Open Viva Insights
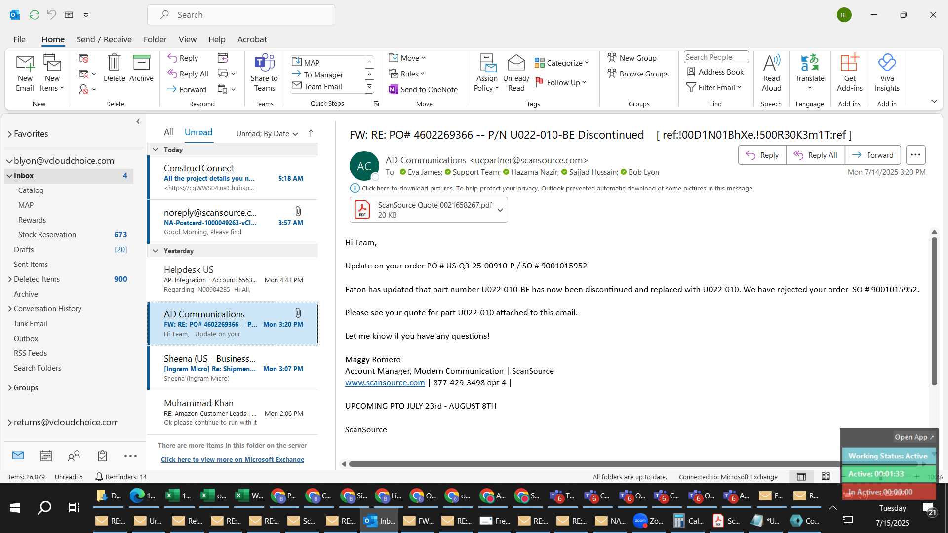This screenshot has height=533, width=948. [x=887, y=73]
